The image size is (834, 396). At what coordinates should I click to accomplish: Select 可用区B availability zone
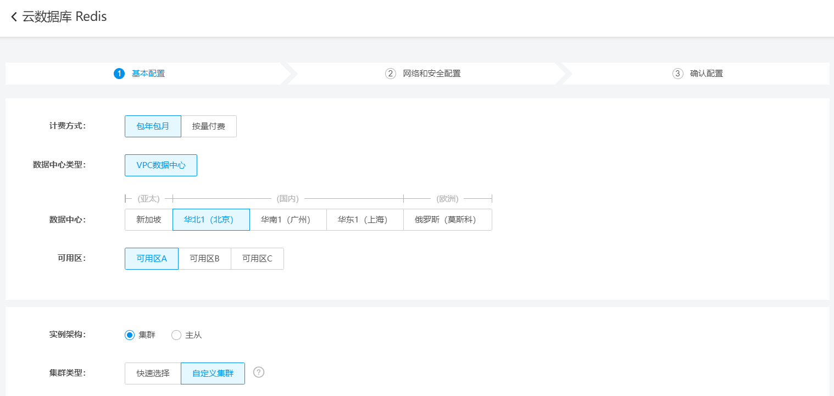(x=204, y=259)
